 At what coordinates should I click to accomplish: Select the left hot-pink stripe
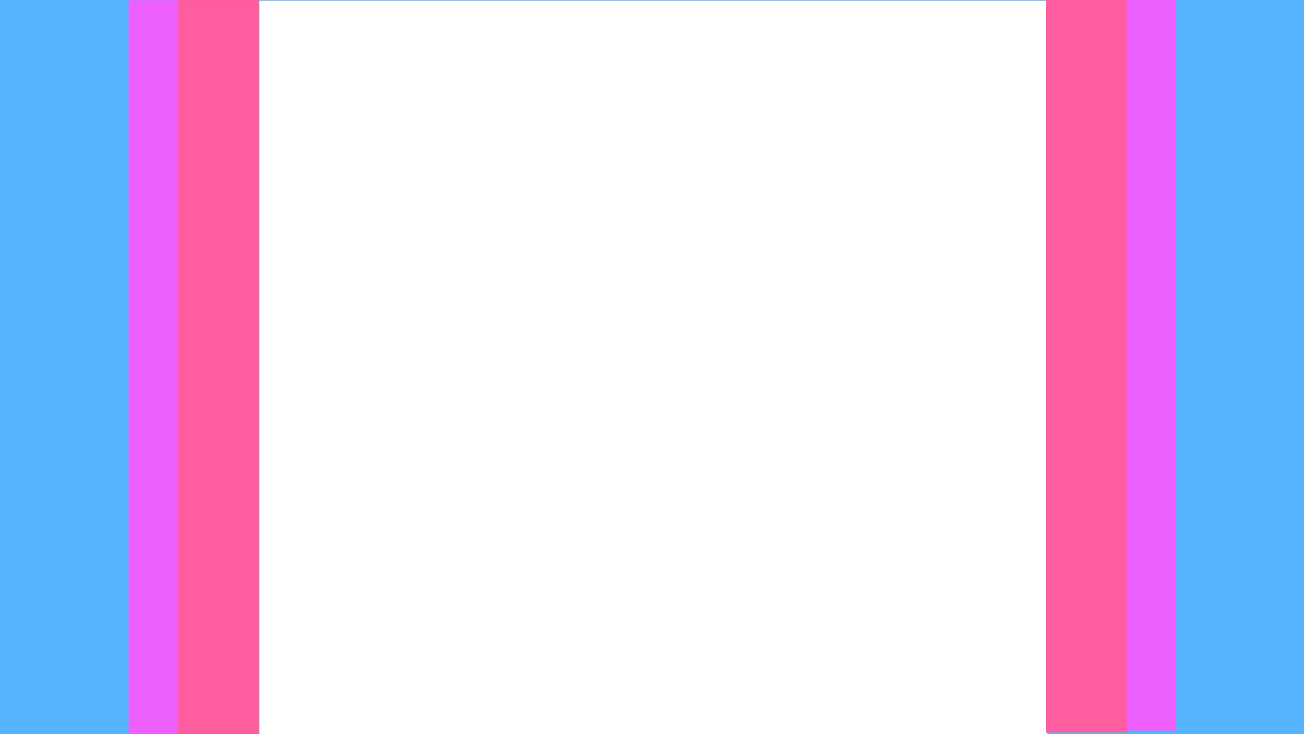coord(218,367)
